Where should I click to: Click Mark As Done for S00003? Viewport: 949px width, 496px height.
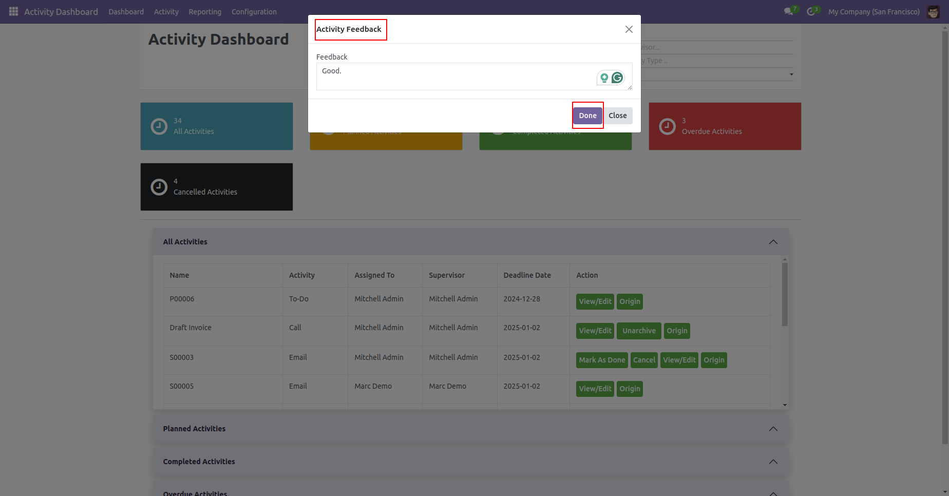pos(602,360)
